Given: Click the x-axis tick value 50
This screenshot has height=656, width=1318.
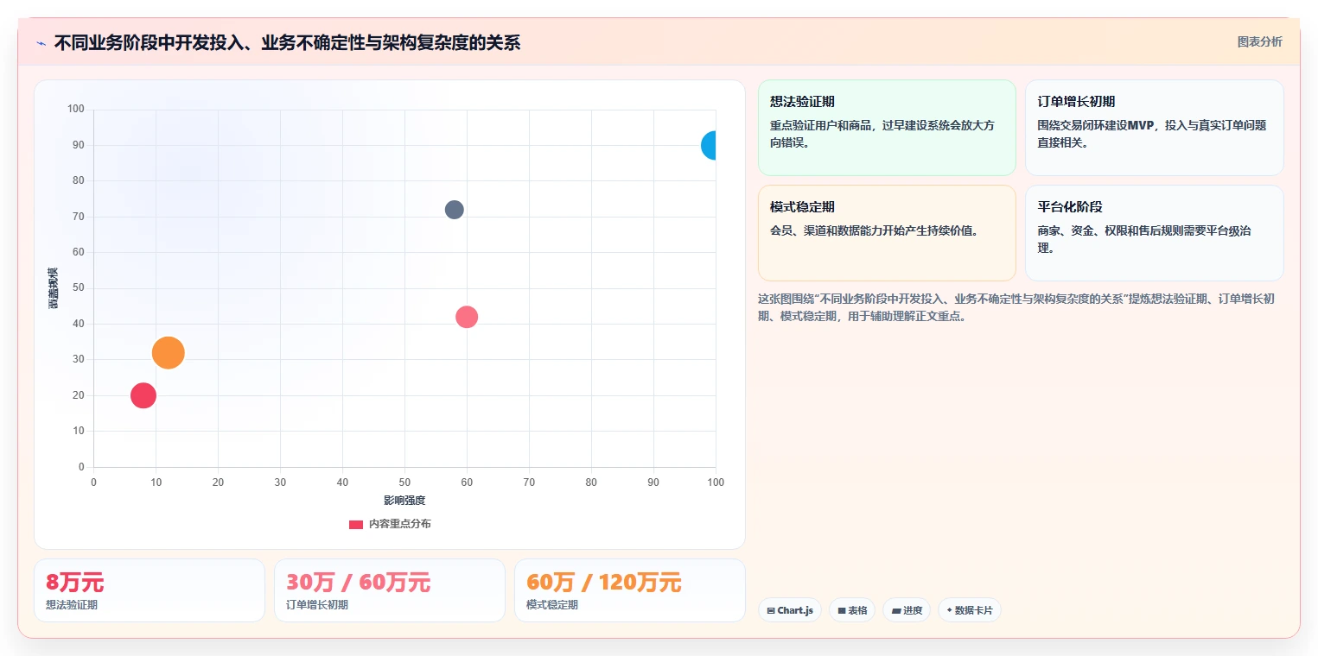Looking at the screenshot, I should point(404,482).
